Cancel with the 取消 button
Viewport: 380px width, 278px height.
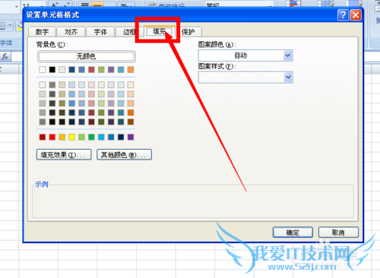tap(338, 232)
